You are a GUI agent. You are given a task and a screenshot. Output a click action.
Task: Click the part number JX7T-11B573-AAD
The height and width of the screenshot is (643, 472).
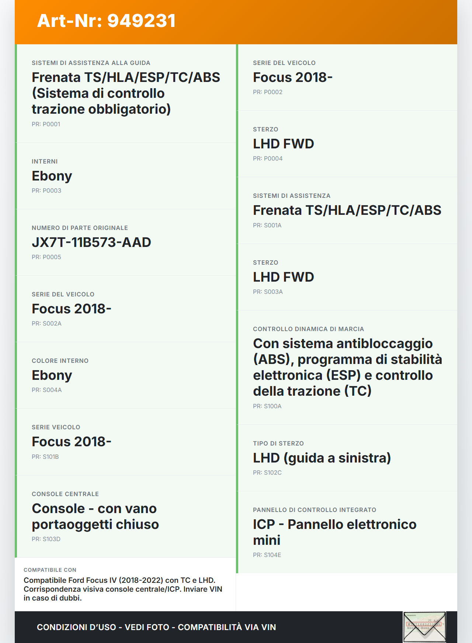(x=91, y=243)
